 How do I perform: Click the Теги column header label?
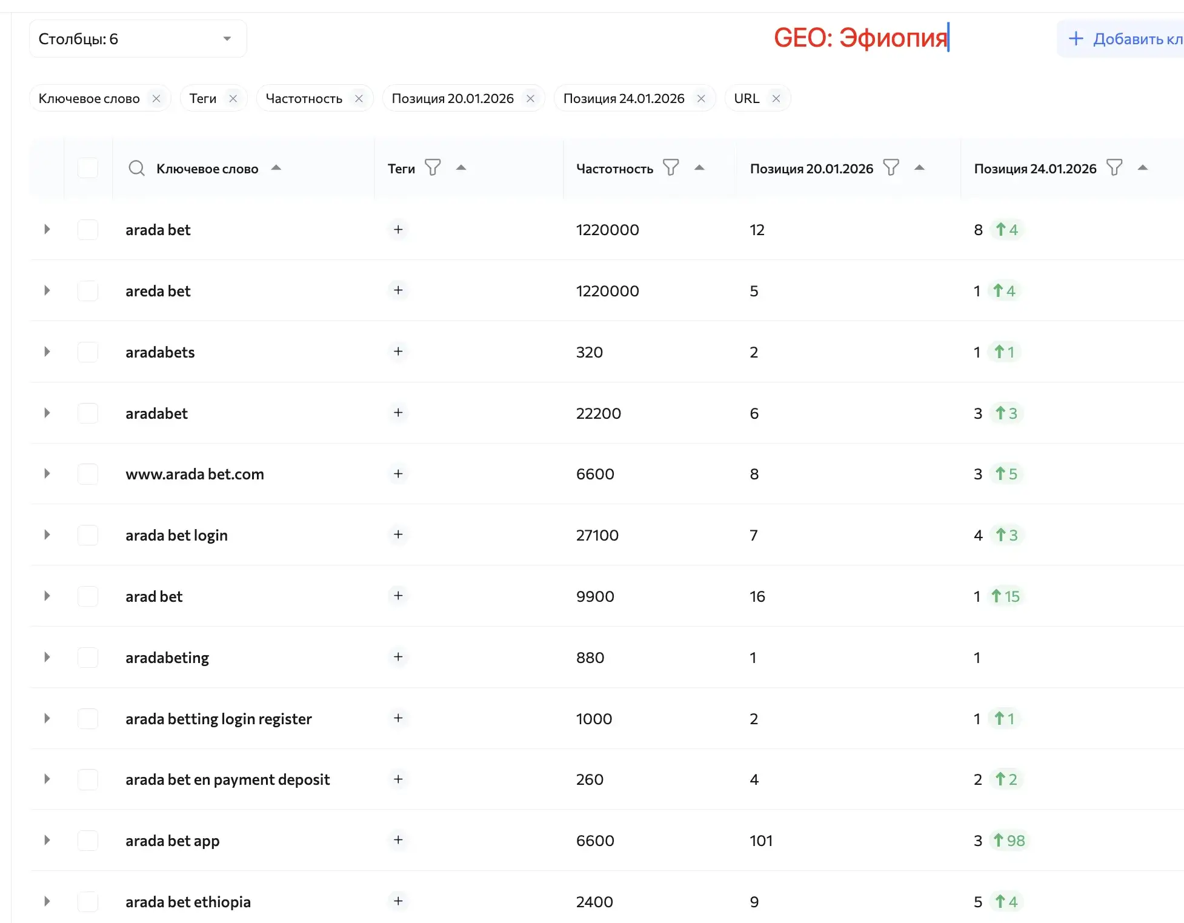(401, 168)
